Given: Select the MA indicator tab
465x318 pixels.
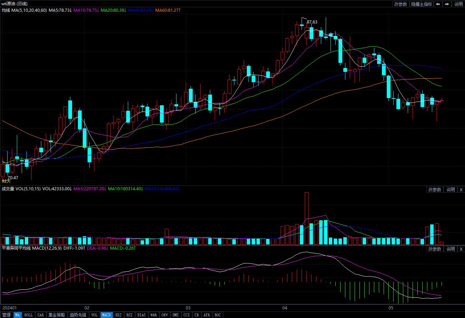Looking at the screenshot, I should click(18, 315).
